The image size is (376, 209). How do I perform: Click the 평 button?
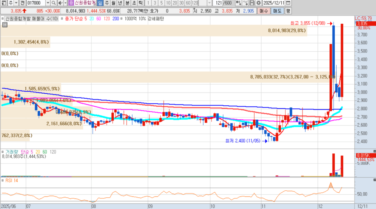[288, 11]
